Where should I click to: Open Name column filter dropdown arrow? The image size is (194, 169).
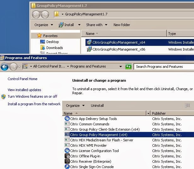click(148, 113)
